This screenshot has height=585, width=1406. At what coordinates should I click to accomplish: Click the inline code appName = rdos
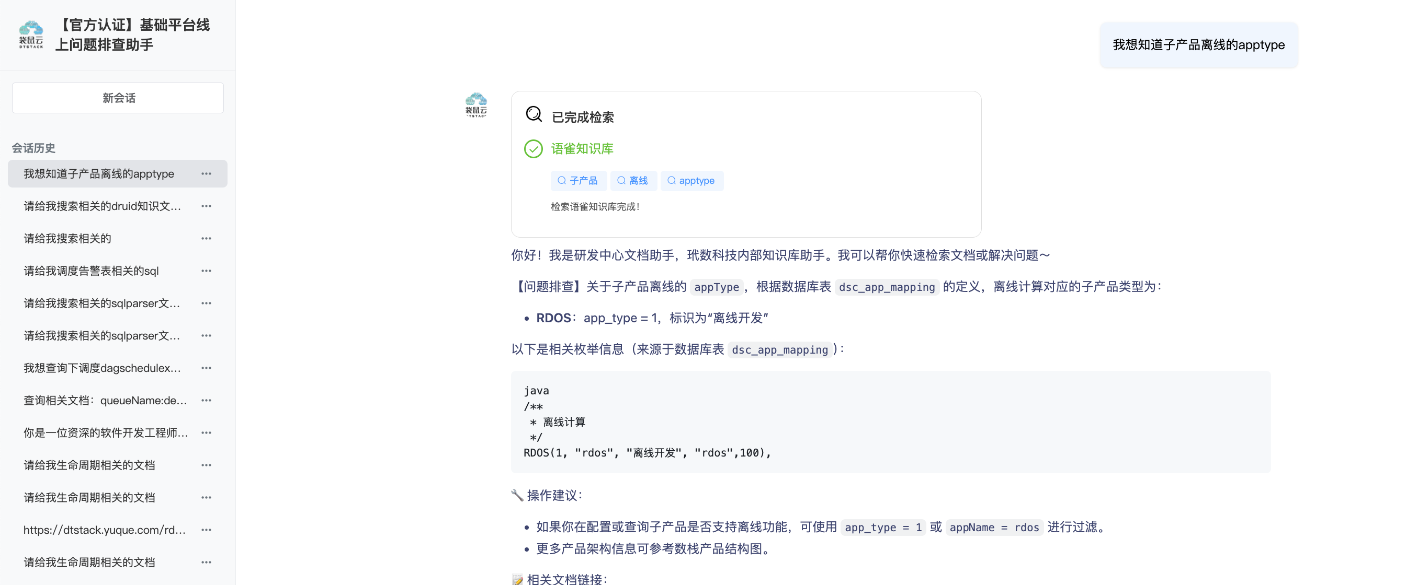pos(994,527)
